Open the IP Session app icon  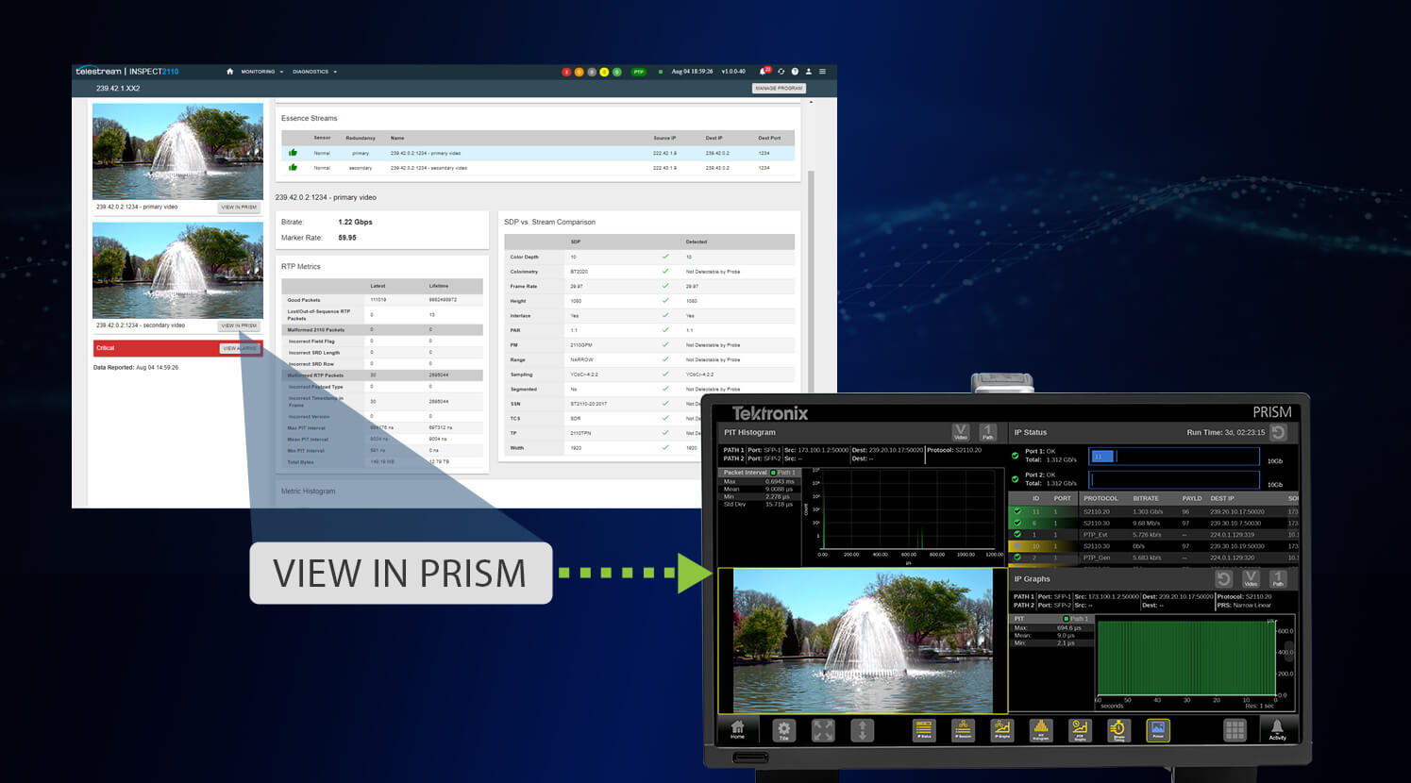tap(963, 729)
